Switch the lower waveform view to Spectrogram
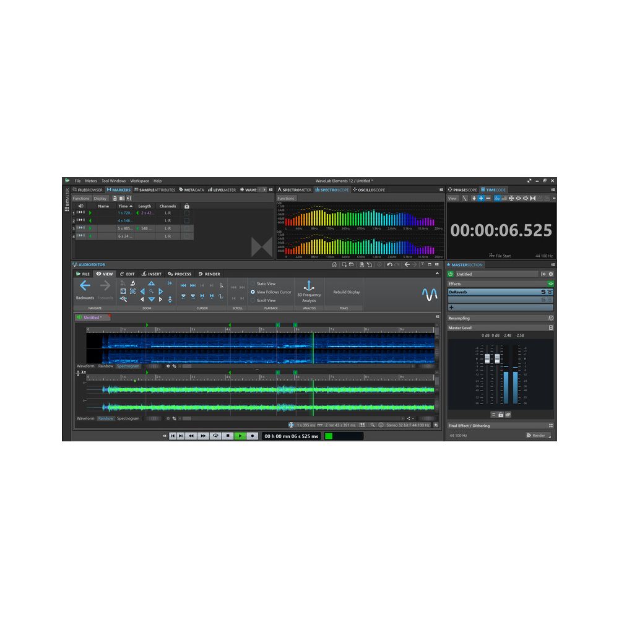 pos(128,418)
